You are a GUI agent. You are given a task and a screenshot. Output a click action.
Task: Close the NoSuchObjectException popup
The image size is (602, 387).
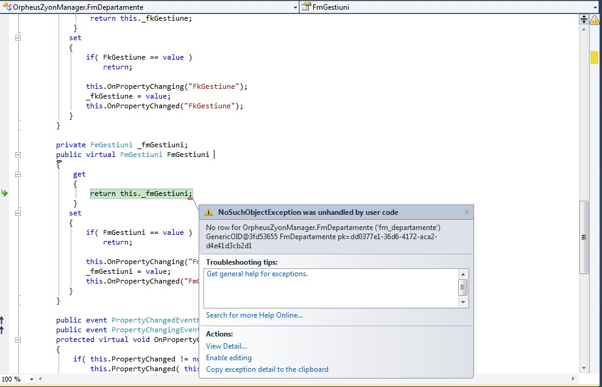coord(467,212)
